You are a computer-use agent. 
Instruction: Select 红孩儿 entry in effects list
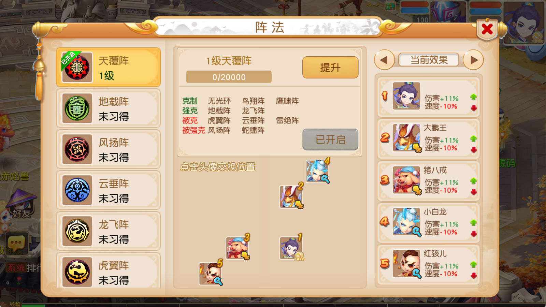pos(428,264)
